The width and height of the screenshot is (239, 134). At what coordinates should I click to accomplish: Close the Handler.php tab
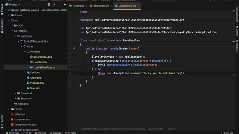pyautogui.click(x=86, y=6)
